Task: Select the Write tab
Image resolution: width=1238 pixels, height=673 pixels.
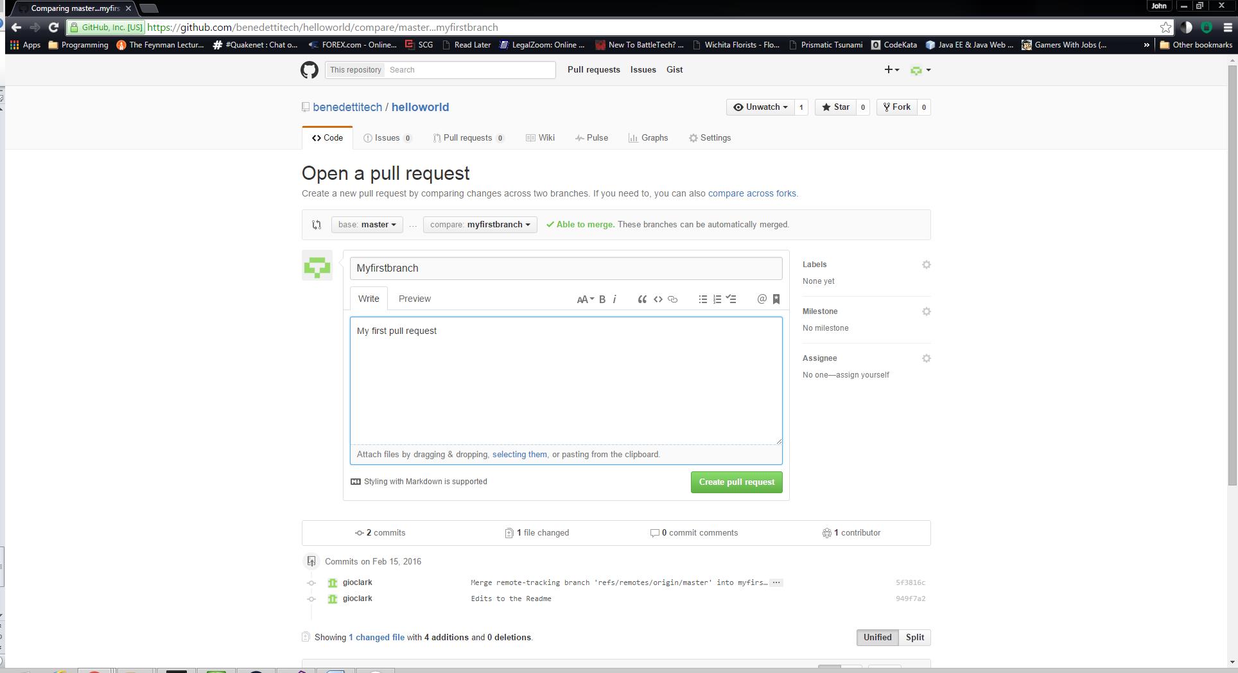Action: pyautogui.click(x=369, y=299)
